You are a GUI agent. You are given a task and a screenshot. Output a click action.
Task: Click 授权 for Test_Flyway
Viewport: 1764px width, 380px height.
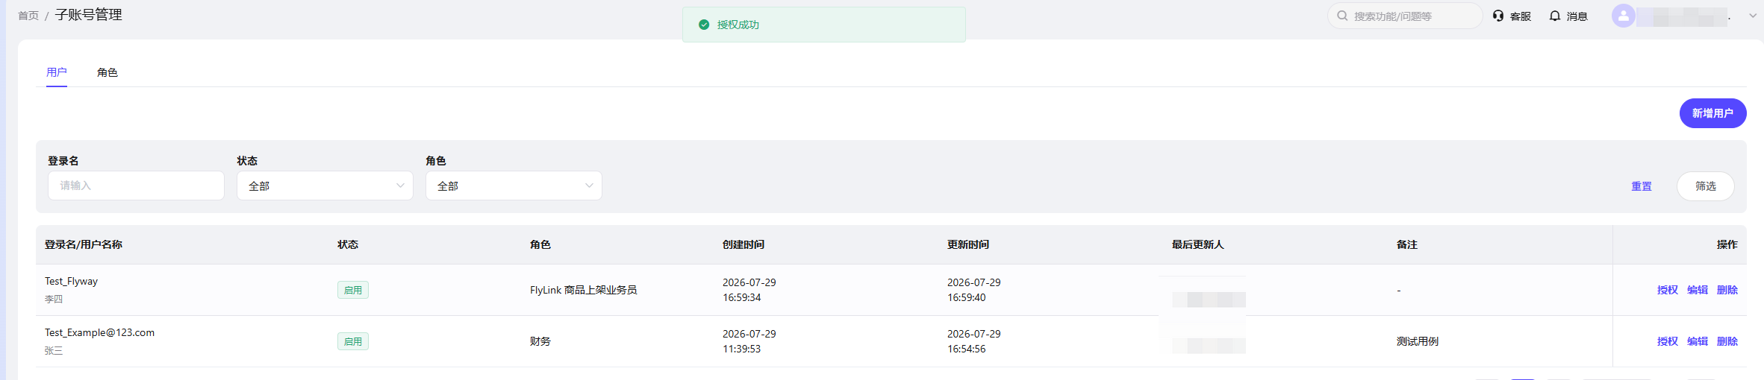[1667, 290]
